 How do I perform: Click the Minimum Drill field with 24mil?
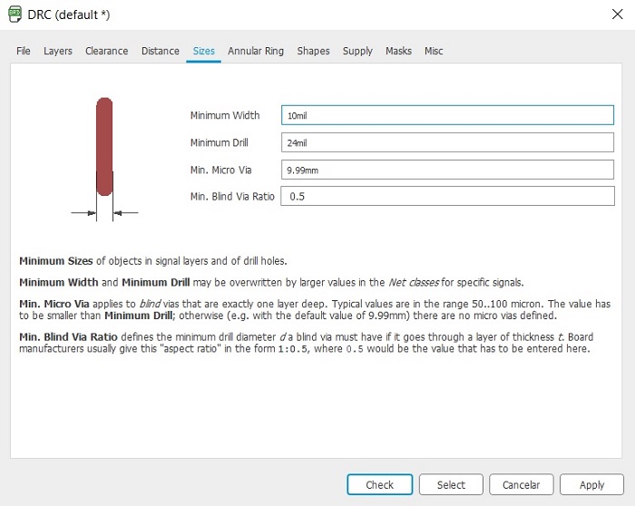tap(447, 142)
